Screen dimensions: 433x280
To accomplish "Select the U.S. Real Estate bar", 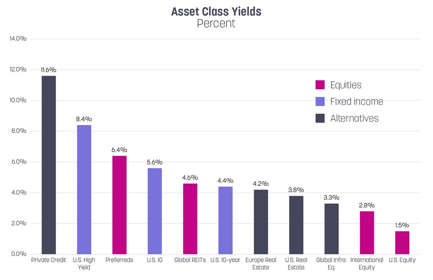I will pos(296,225).
